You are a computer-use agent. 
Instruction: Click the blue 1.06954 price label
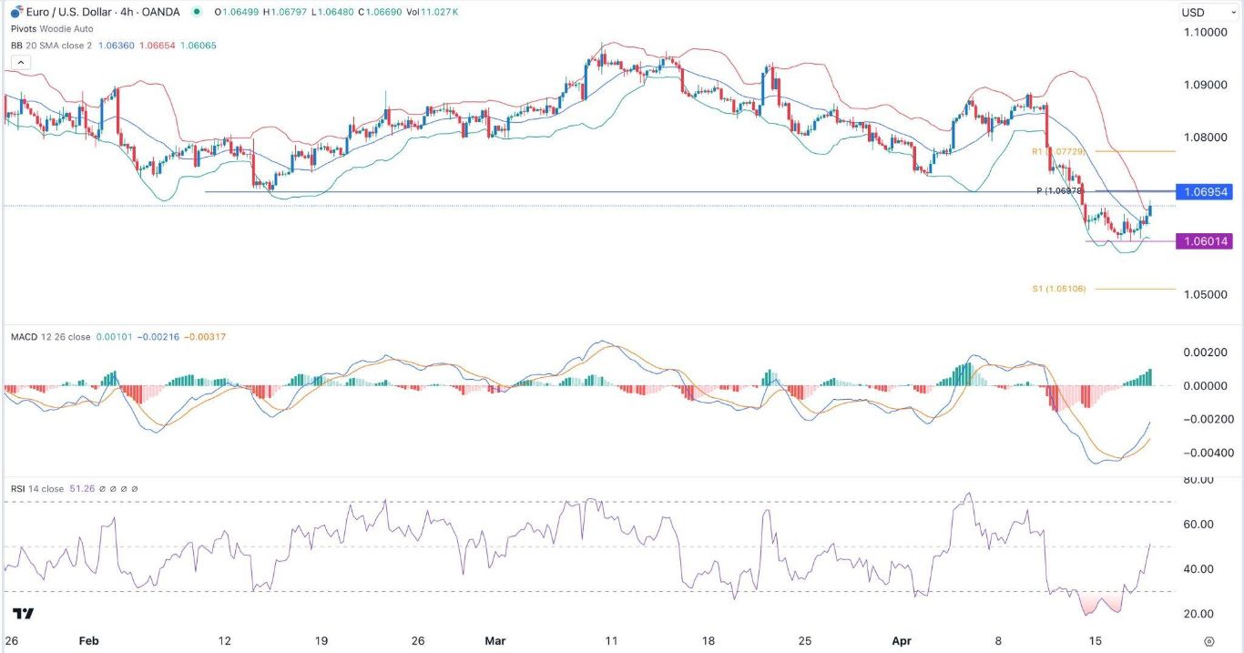point(1204,192)
